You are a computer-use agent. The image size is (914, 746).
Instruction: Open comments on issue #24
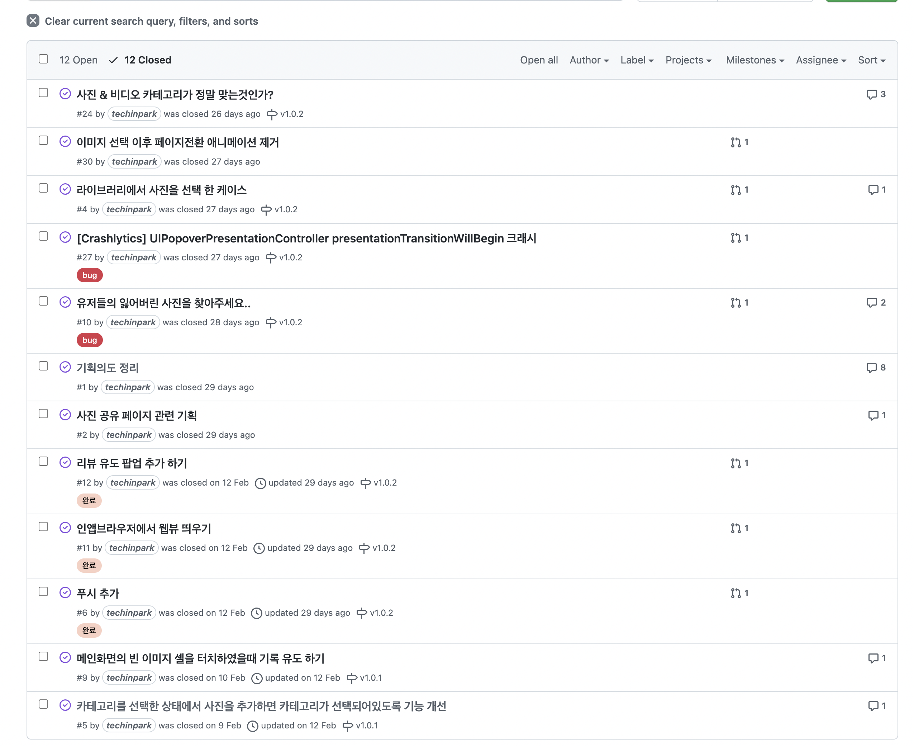[876, 95]
